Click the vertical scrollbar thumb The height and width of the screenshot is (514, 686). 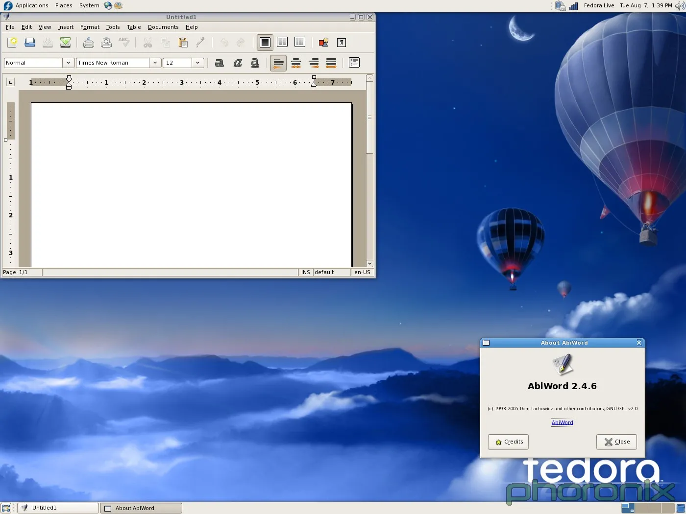coord(370,117)
